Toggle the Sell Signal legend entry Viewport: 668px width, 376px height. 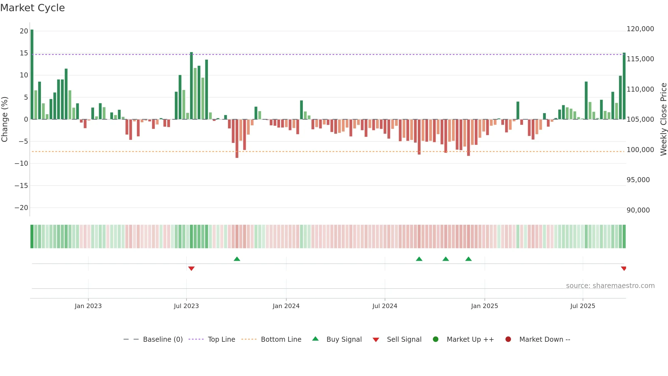(x=397, y=339)
